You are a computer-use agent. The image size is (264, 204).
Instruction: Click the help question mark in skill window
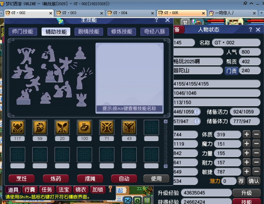(156, 20)
